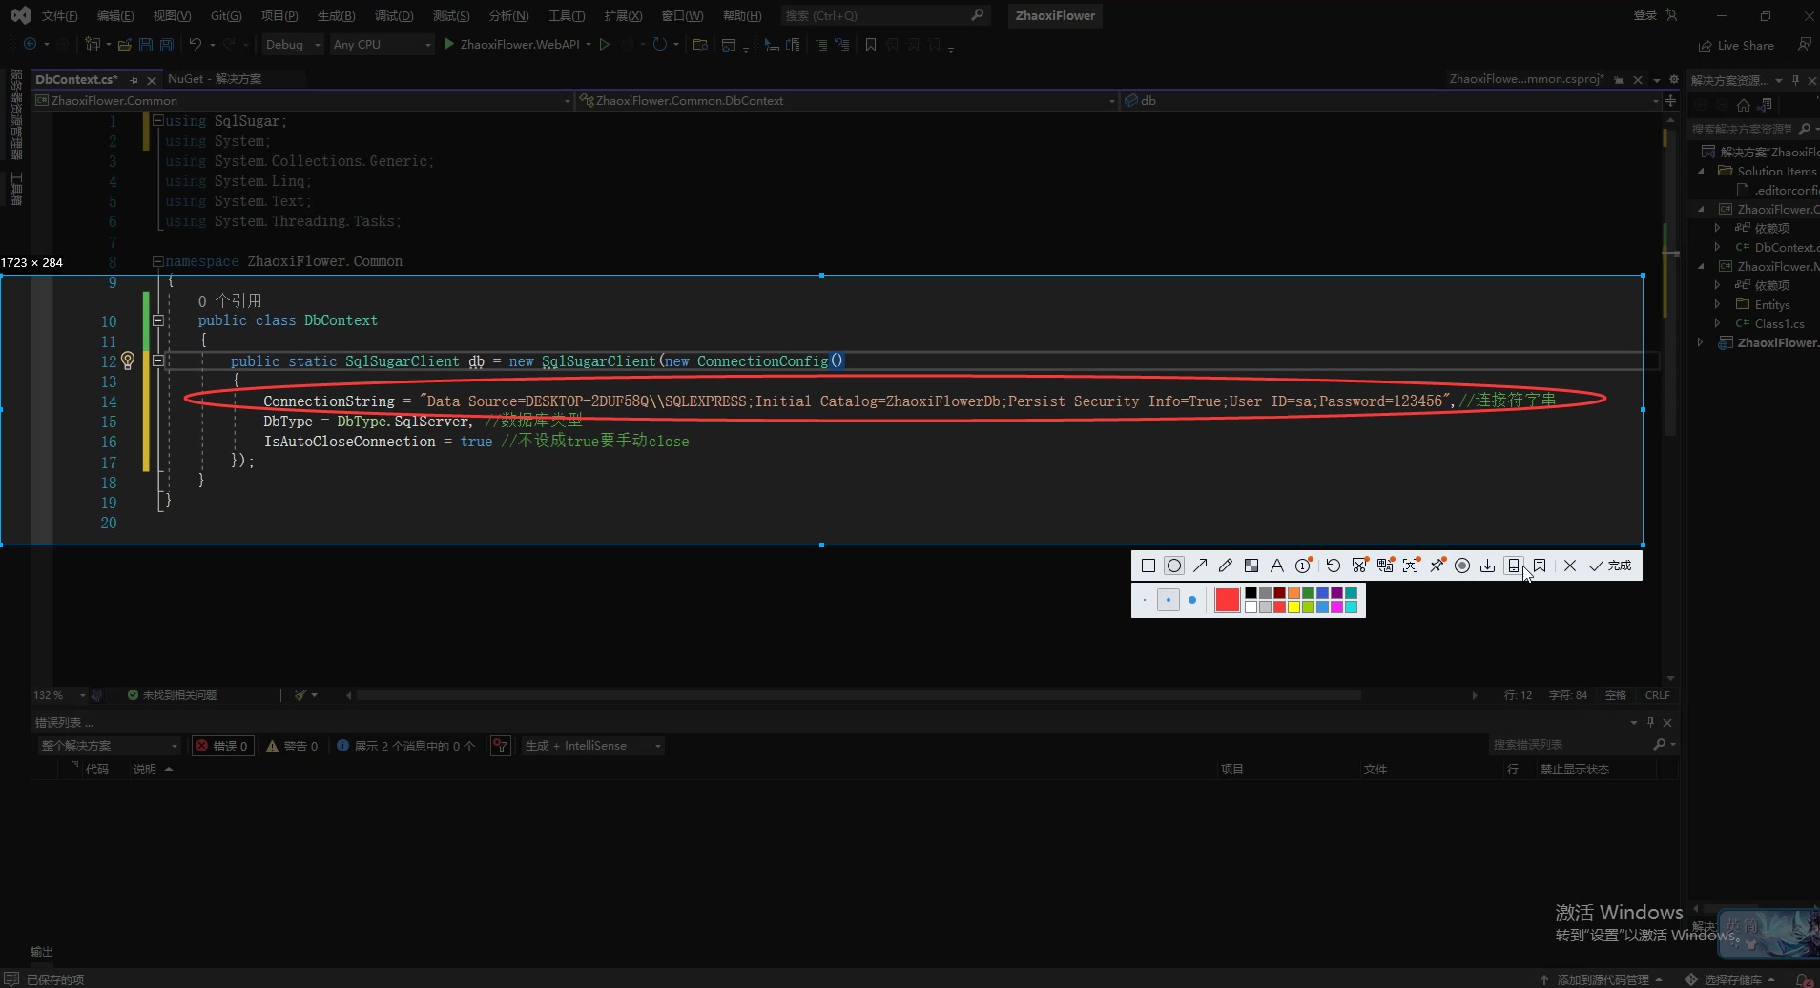
Task: Open the 工具(T) menu
Action: 567,15
